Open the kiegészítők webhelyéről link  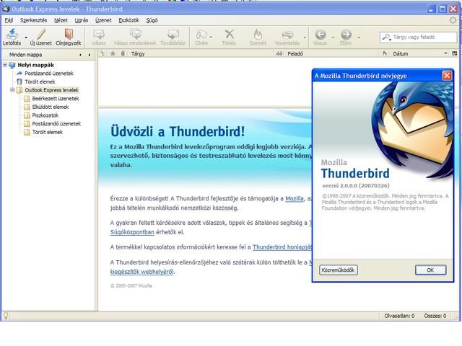tap(141, 272)
